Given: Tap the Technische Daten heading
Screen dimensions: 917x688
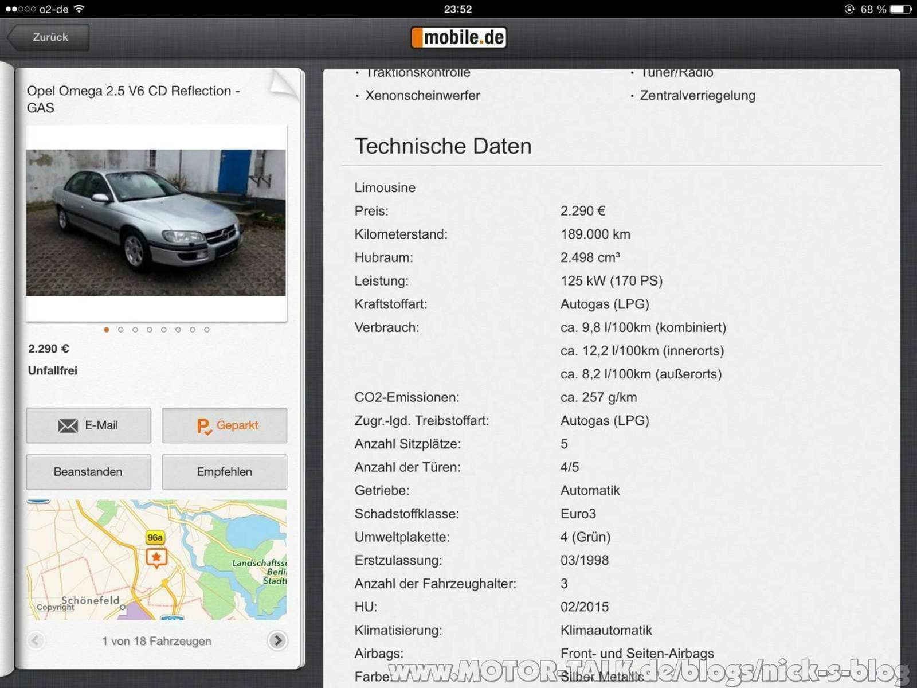Looking at the screenshot, I should (443, 146).
